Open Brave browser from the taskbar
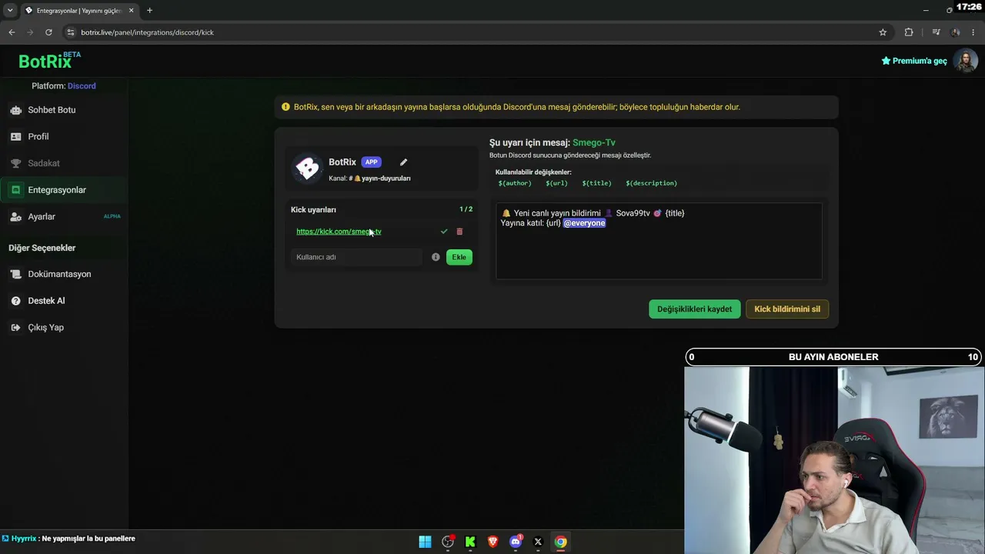 coord(493,542)
